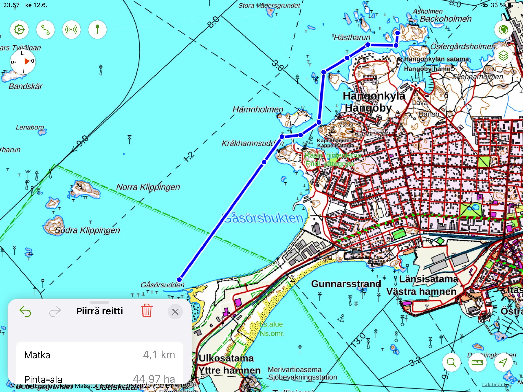Open the settings gear button

(x=19, y=30)
